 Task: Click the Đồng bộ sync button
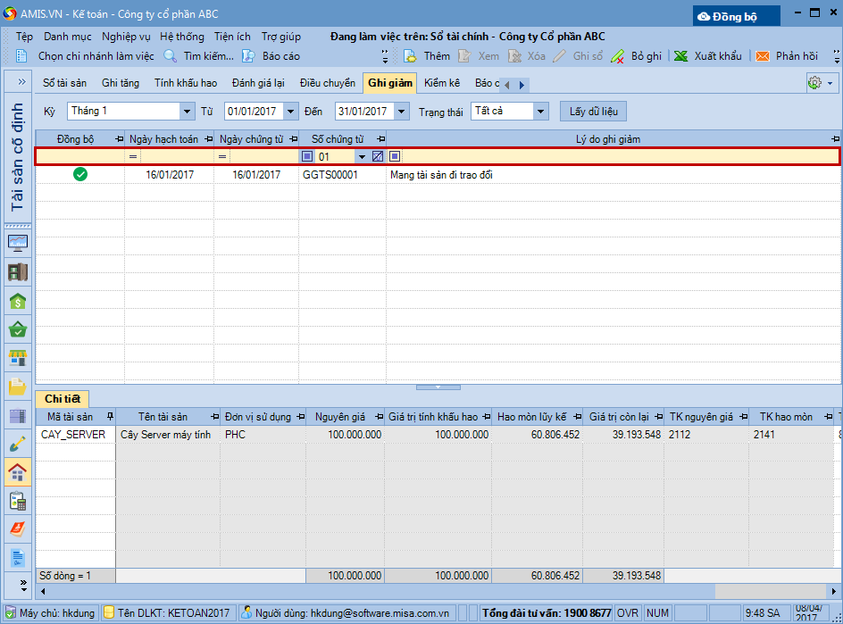click(x=736, y=16)
